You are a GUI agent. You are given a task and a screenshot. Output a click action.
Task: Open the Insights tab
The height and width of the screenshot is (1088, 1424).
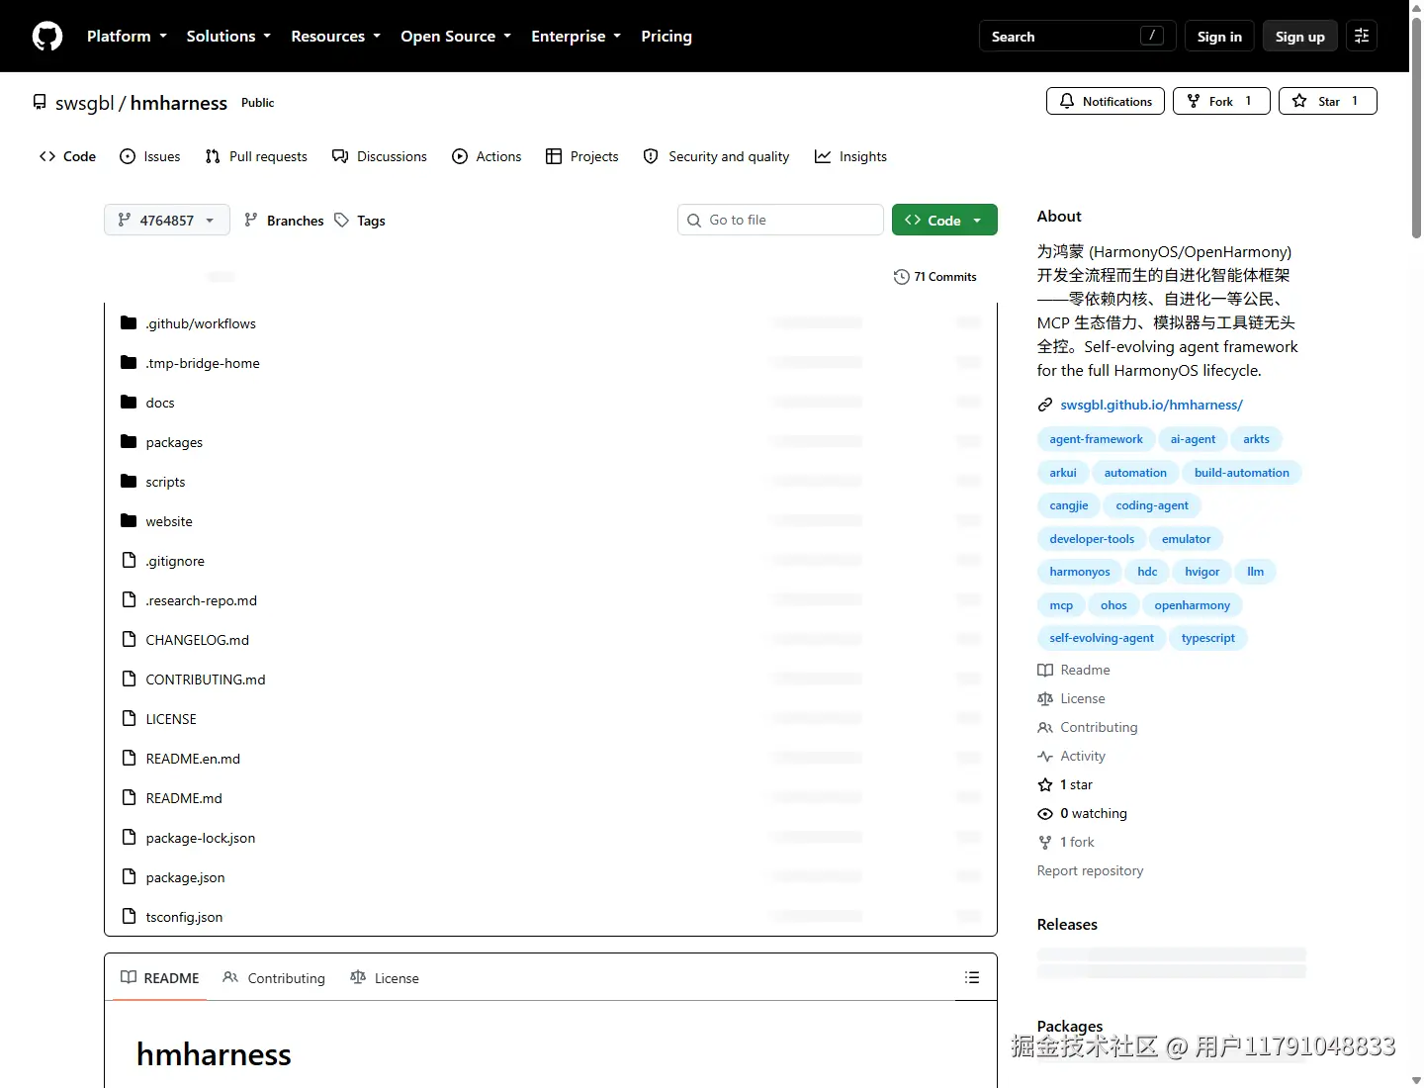[850, 156]
